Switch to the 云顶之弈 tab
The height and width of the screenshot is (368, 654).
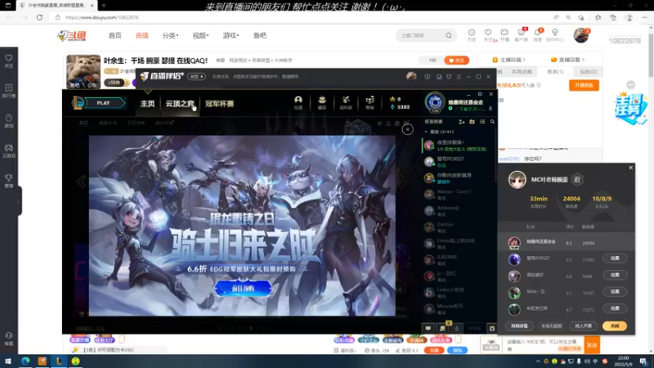(180, 104)
